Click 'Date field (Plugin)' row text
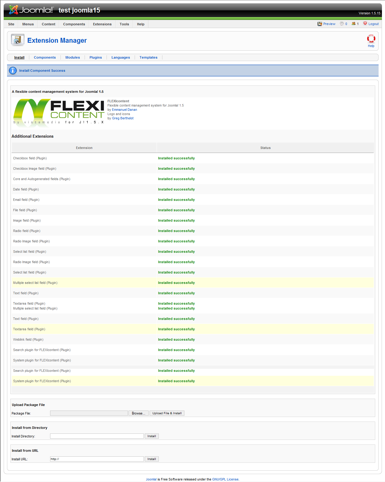 tap(26, 189)
